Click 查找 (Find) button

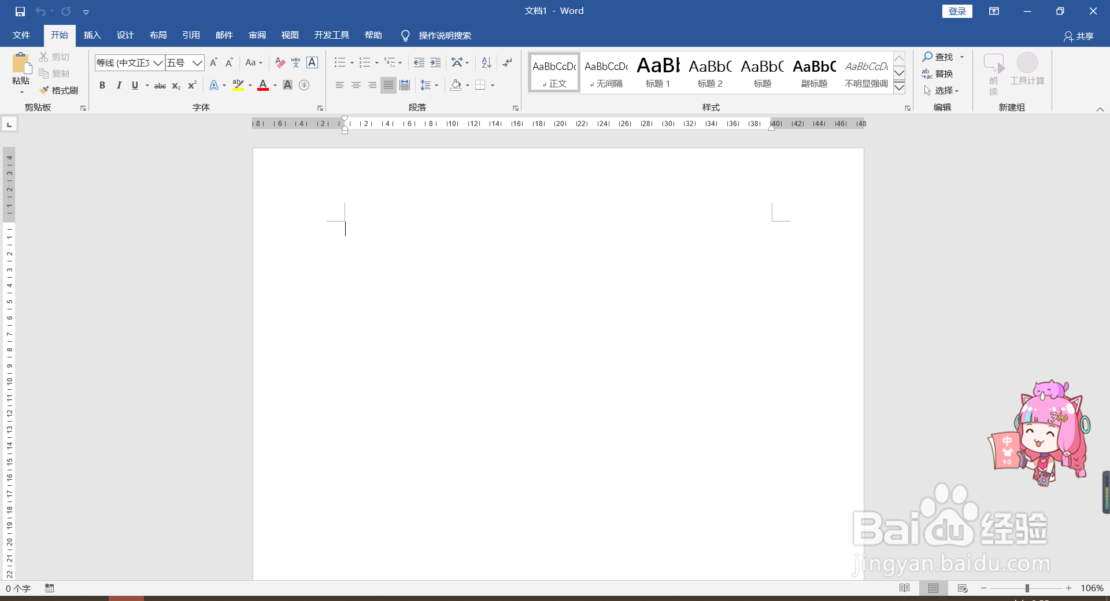point(938,57)
